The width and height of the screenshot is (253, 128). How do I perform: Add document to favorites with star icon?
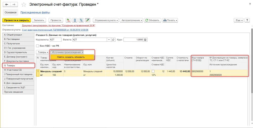(x=24, y=5)
